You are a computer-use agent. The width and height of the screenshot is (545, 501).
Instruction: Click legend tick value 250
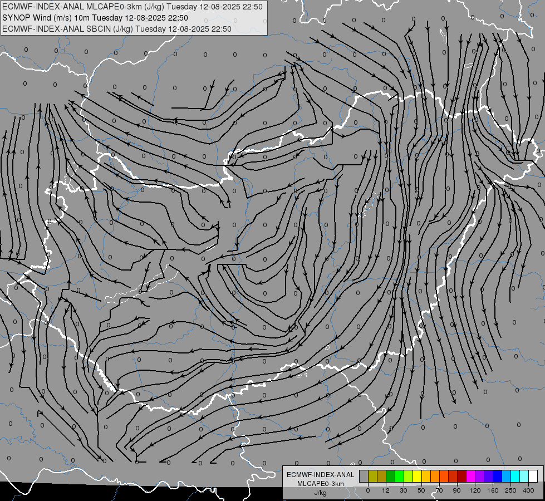point(510,490)
